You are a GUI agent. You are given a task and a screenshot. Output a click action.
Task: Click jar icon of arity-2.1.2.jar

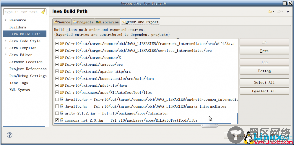point(62,113)
